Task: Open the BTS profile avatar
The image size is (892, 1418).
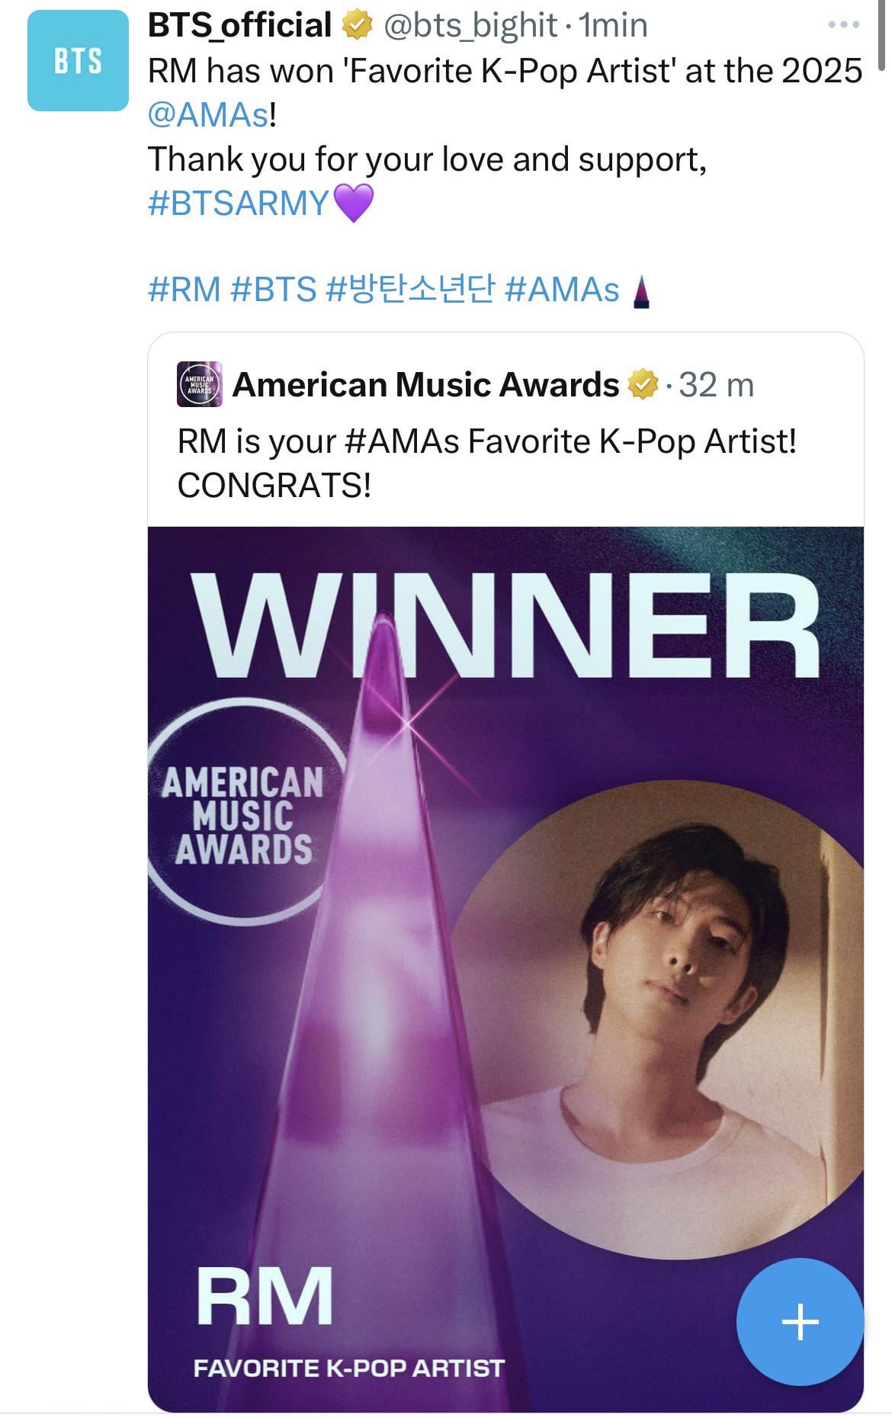Action: tap(78, 61)
